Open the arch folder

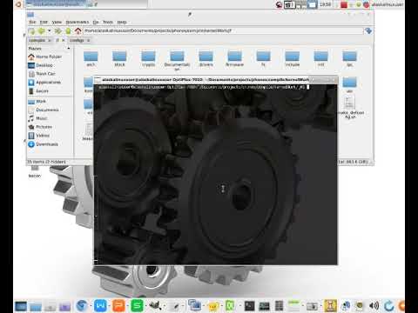tap(91, 59)
